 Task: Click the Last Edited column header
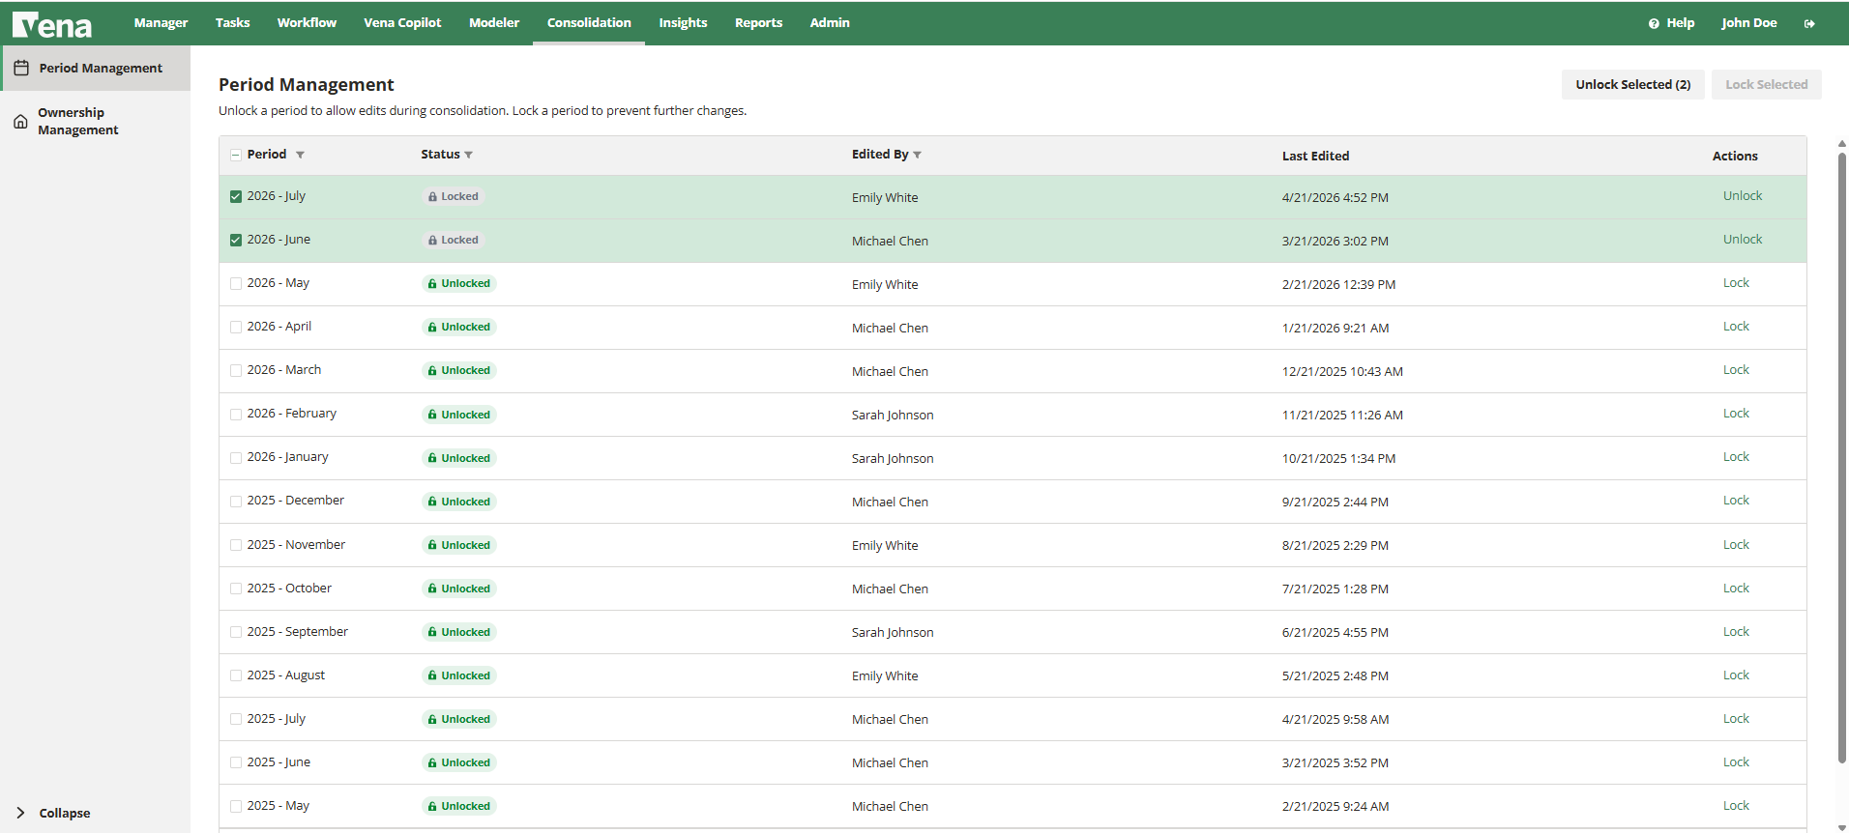click(1315, 156)
